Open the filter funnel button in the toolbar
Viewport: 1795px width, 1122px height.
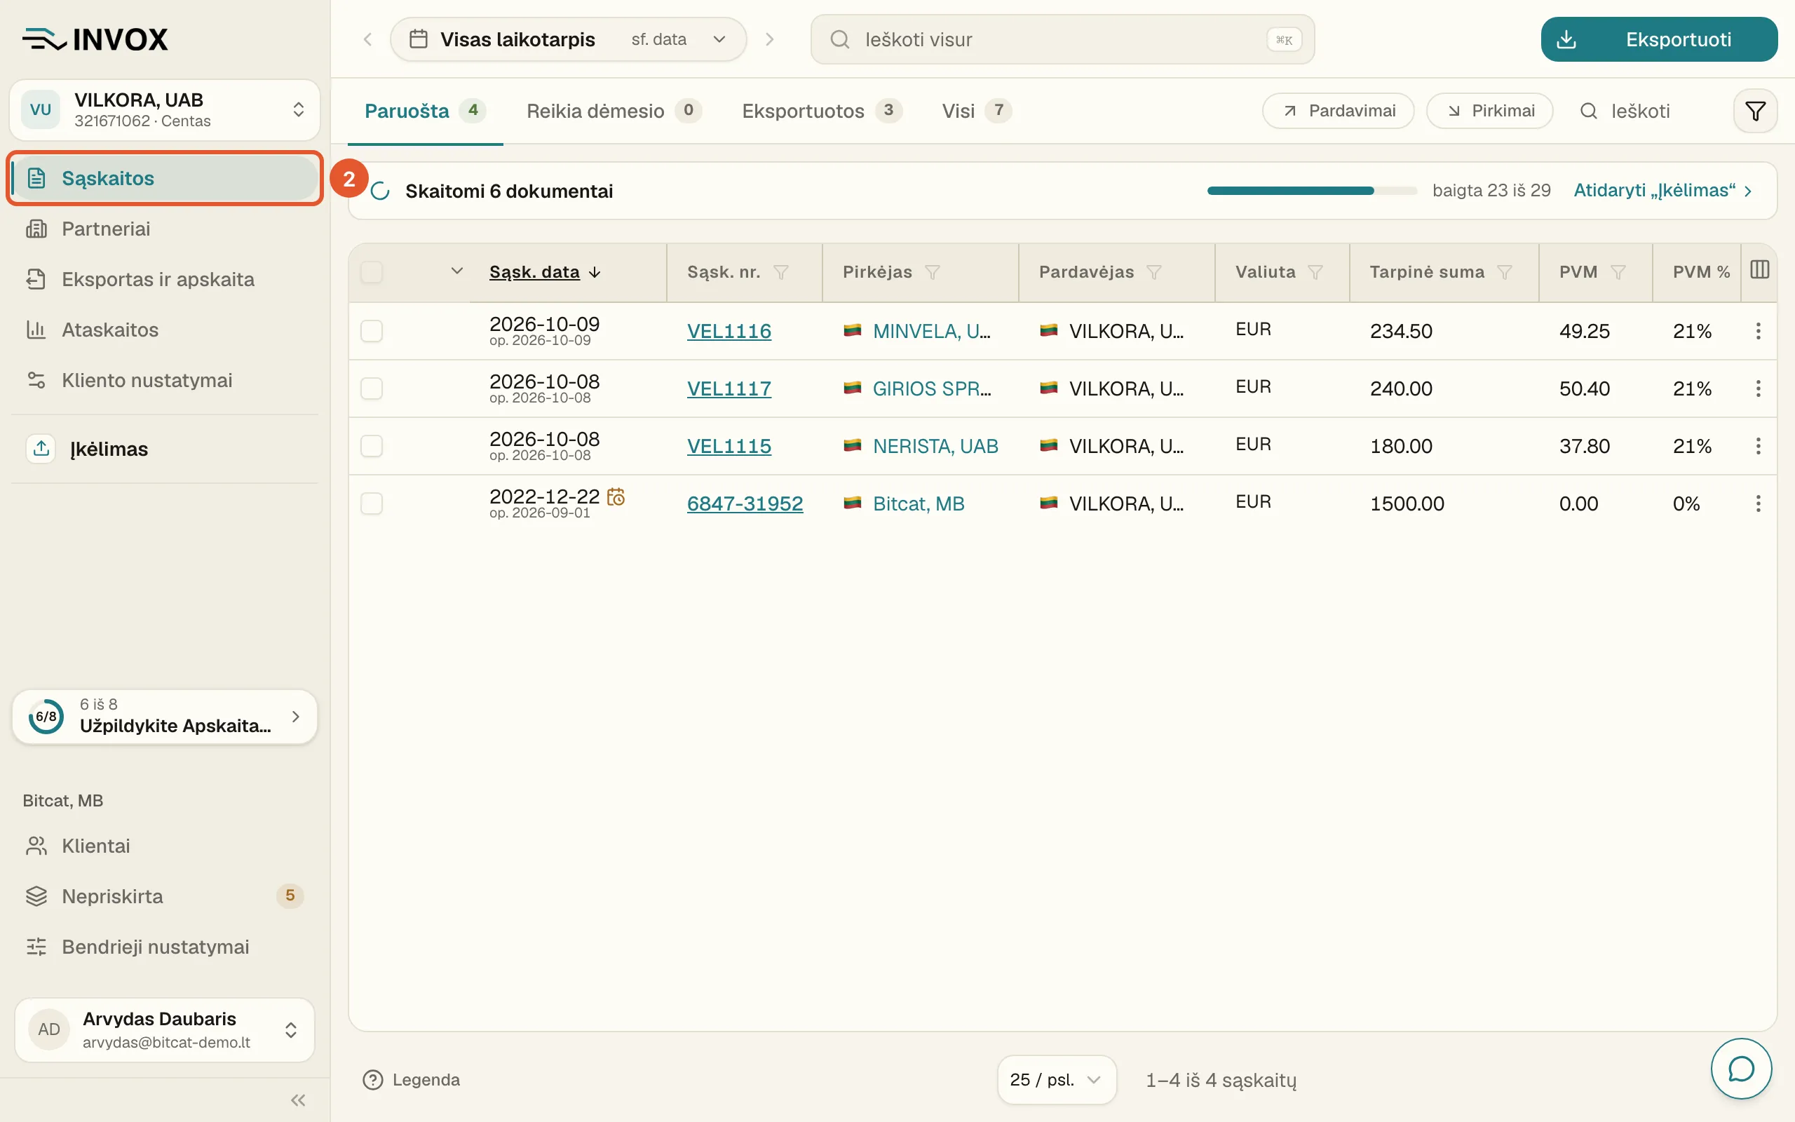(1755, 111)
